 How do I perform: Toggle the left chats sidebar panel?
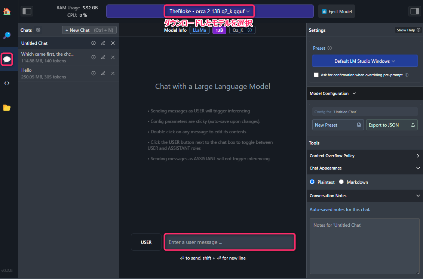pos(27,11)
